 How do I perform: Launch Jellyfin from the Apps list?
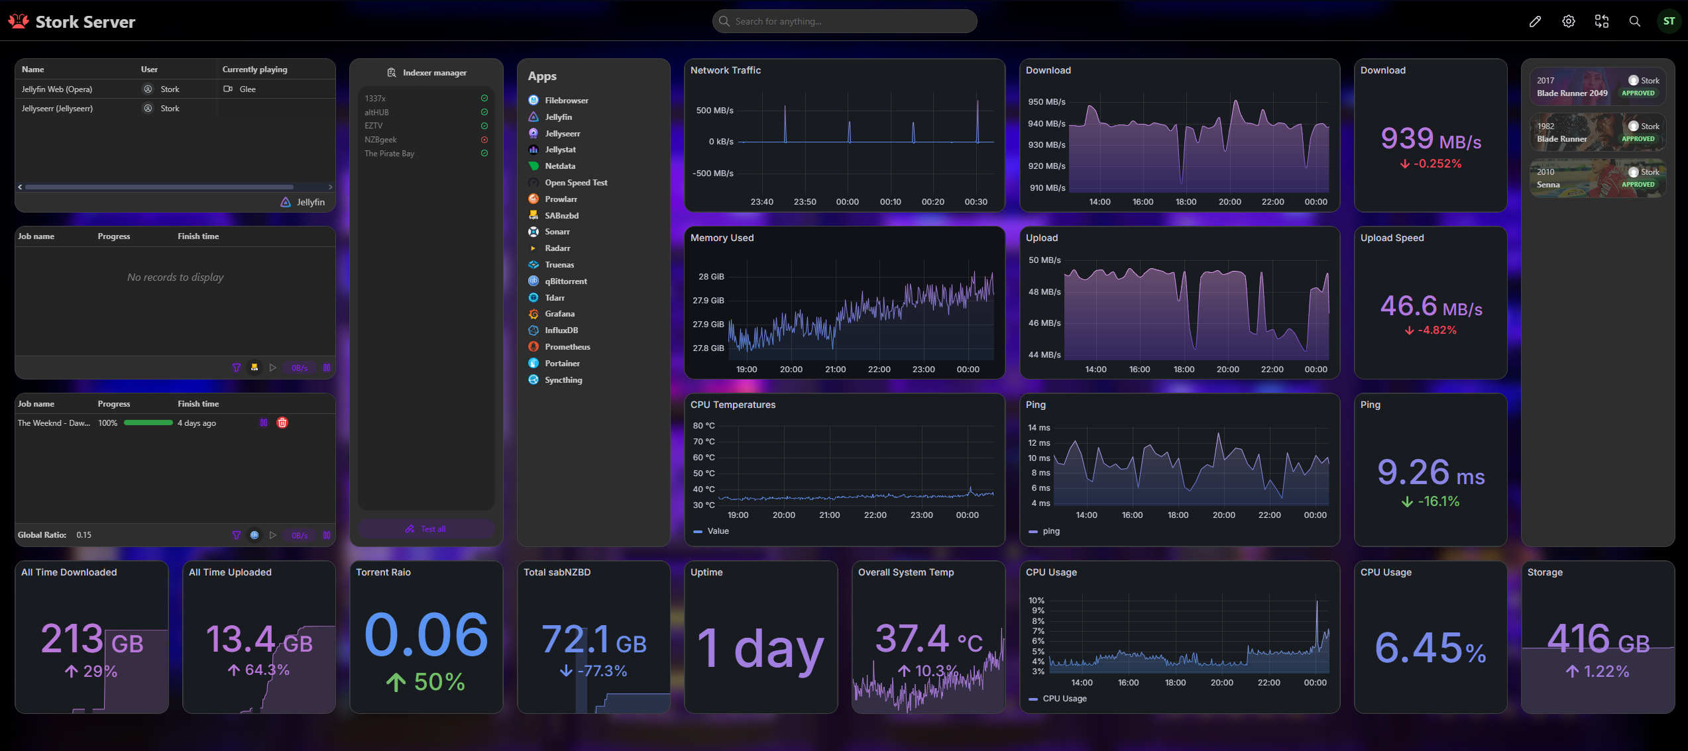[x=550, y=117]
